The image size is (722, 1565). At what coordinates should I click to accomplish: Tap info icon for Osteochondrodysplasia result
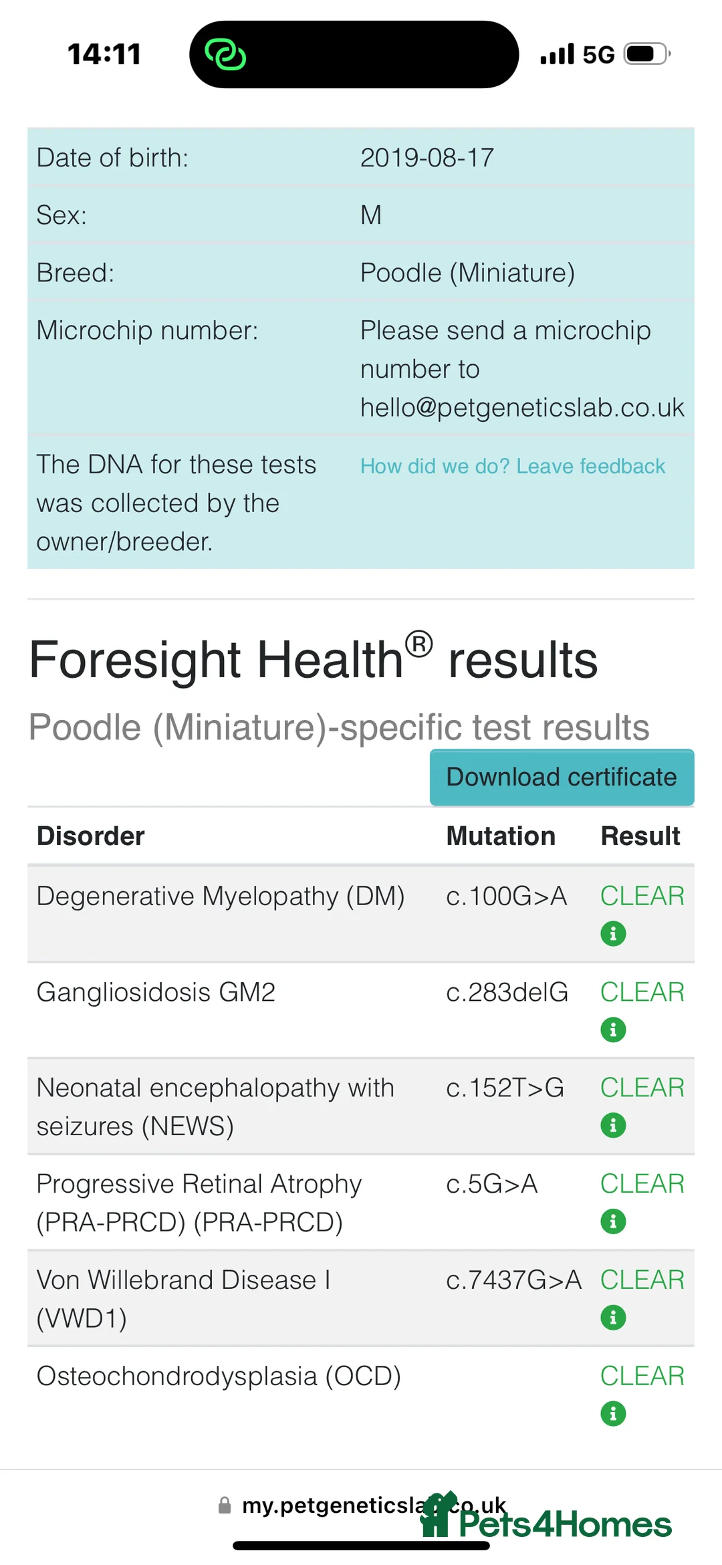(613, 1413)
